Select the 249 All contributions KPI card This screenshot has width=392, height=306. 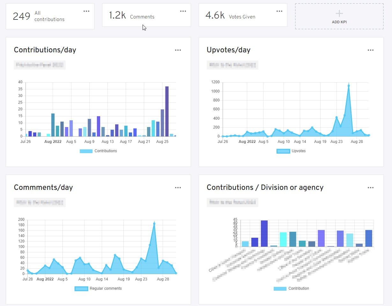click(x=50, y=16)
